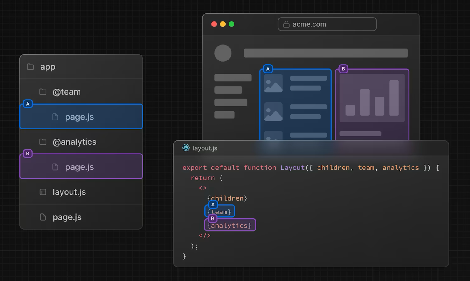Click the red close dot of the browser

[214, 24]
